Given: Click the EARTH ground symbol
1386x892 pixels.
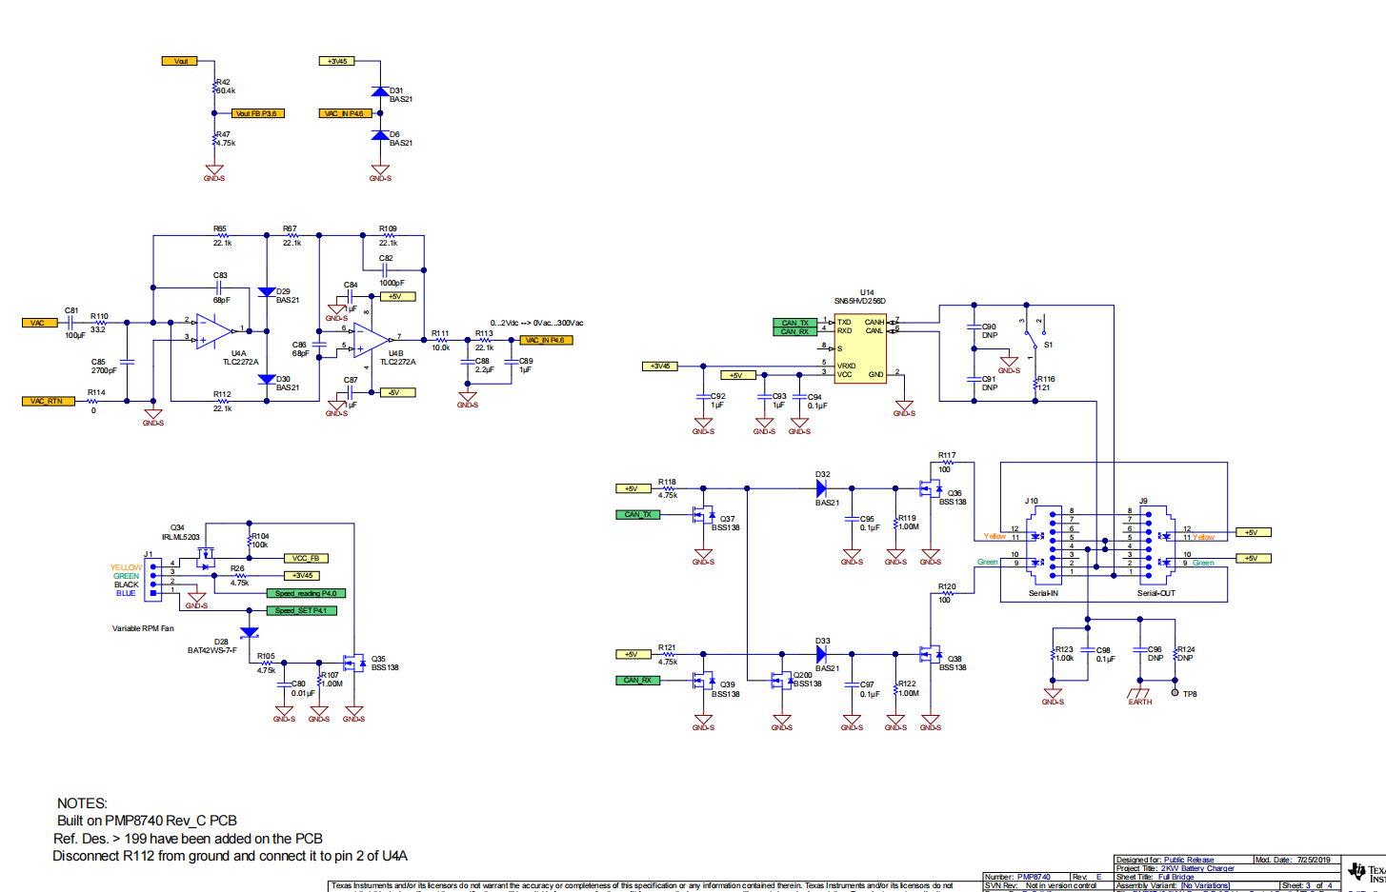Looking at the screenshot, I should (x=1139, y=693).
